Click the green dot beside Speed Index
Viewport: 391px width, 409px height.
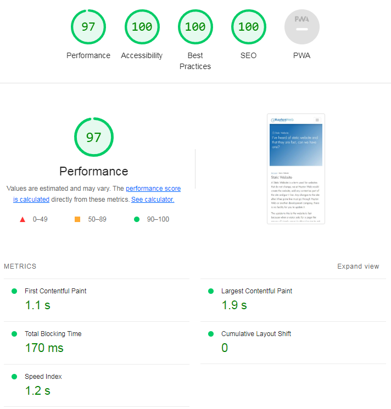coord(14,377)
